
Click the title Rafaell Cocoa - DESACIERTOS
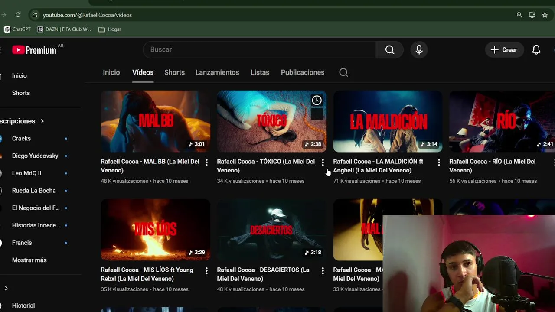[x=263, y=274]
